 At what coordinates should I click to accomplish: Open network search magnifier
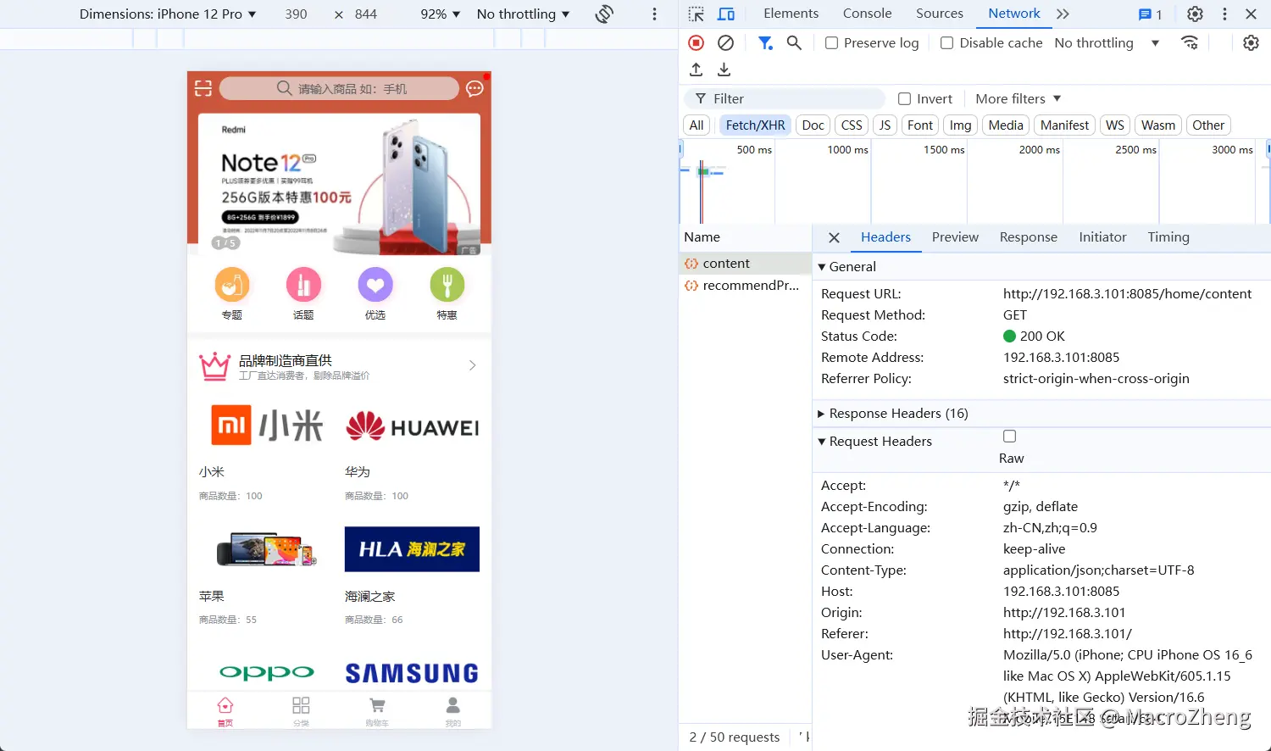pyautogui.click(x=794, y=42)
